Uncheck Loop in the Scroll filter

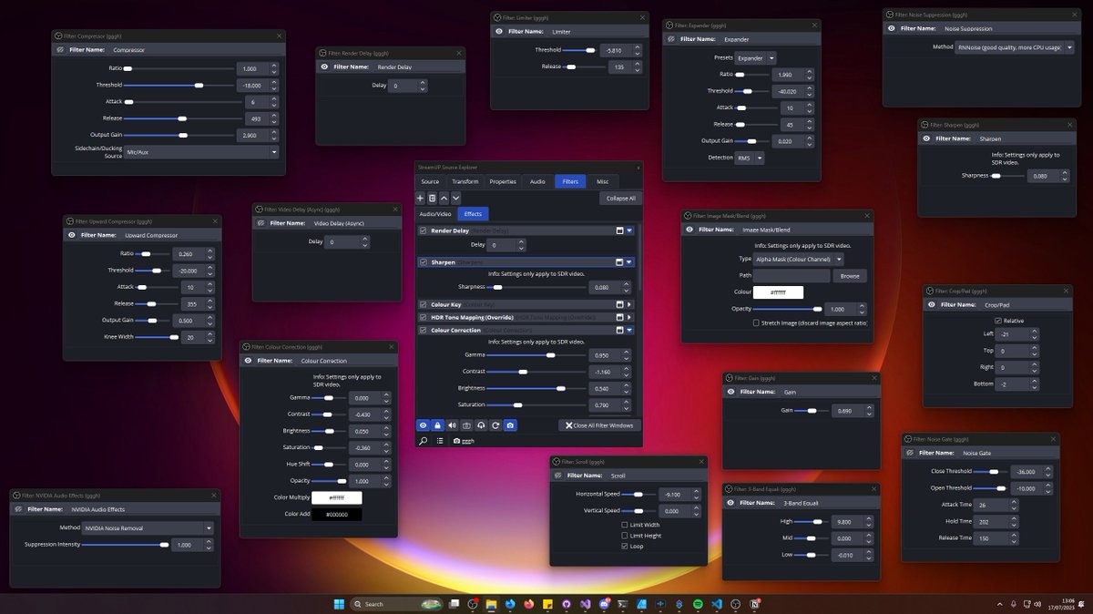[x=625, y=547]
